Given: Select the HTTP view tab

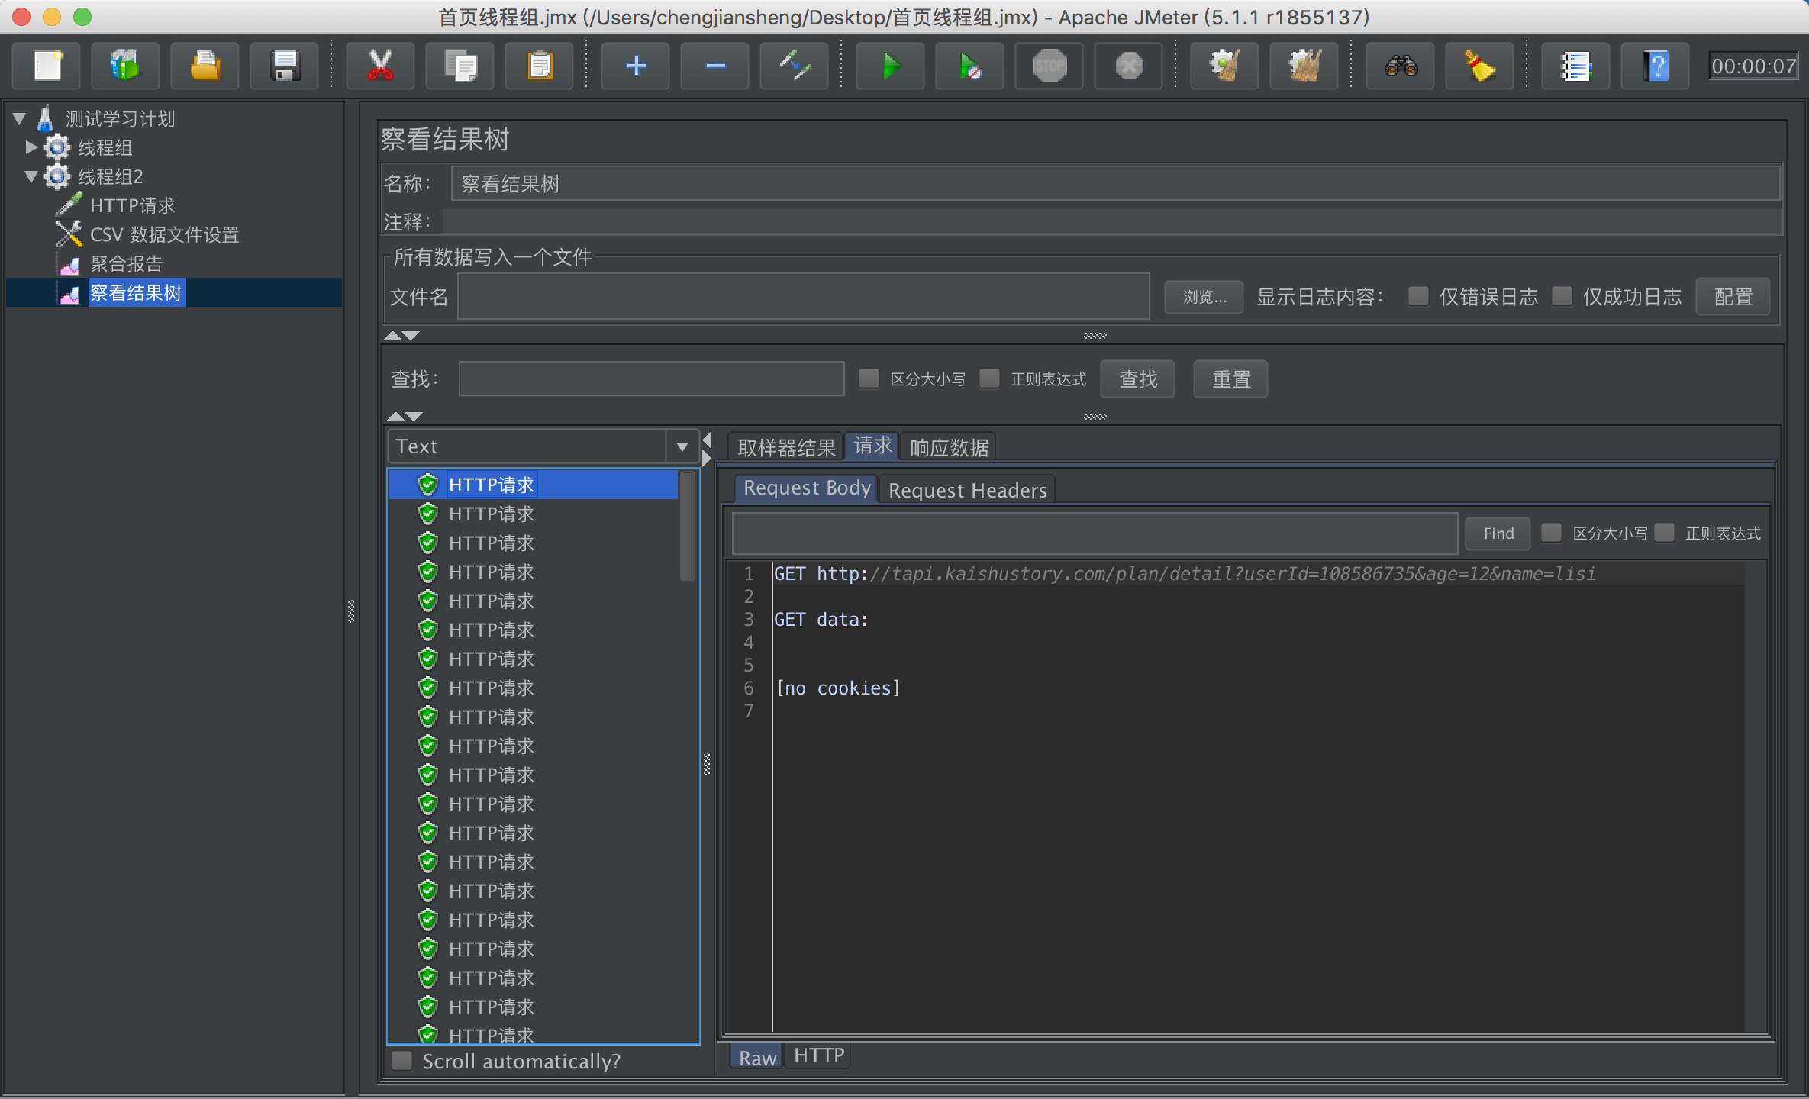Looking at the screenshot, I should tap(818, 1056).
